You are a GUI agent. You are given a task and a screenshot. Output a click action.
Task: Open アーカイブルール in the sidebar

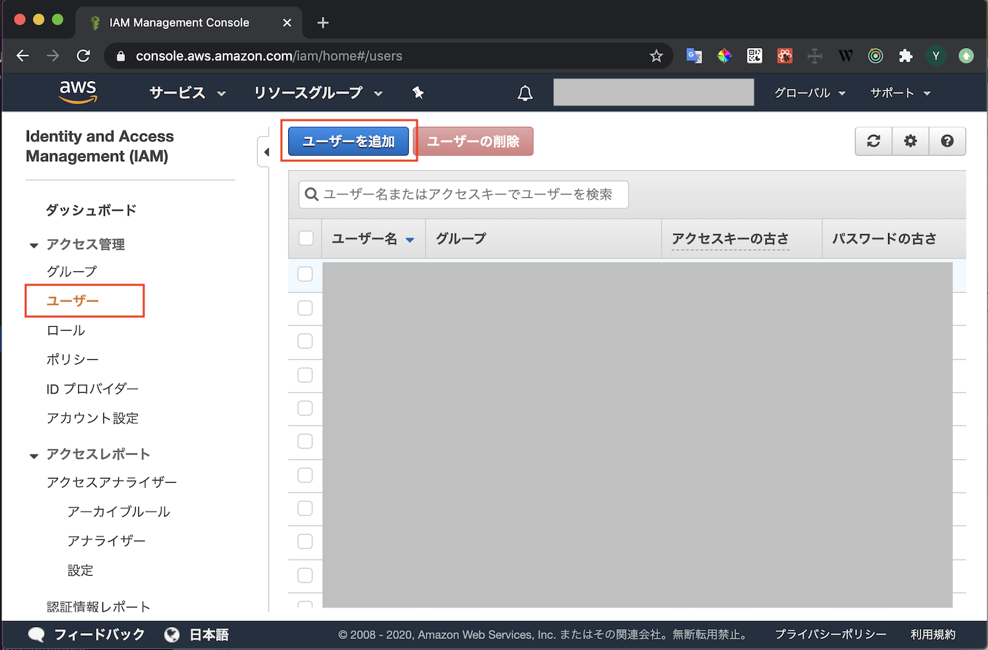[119, 512]
